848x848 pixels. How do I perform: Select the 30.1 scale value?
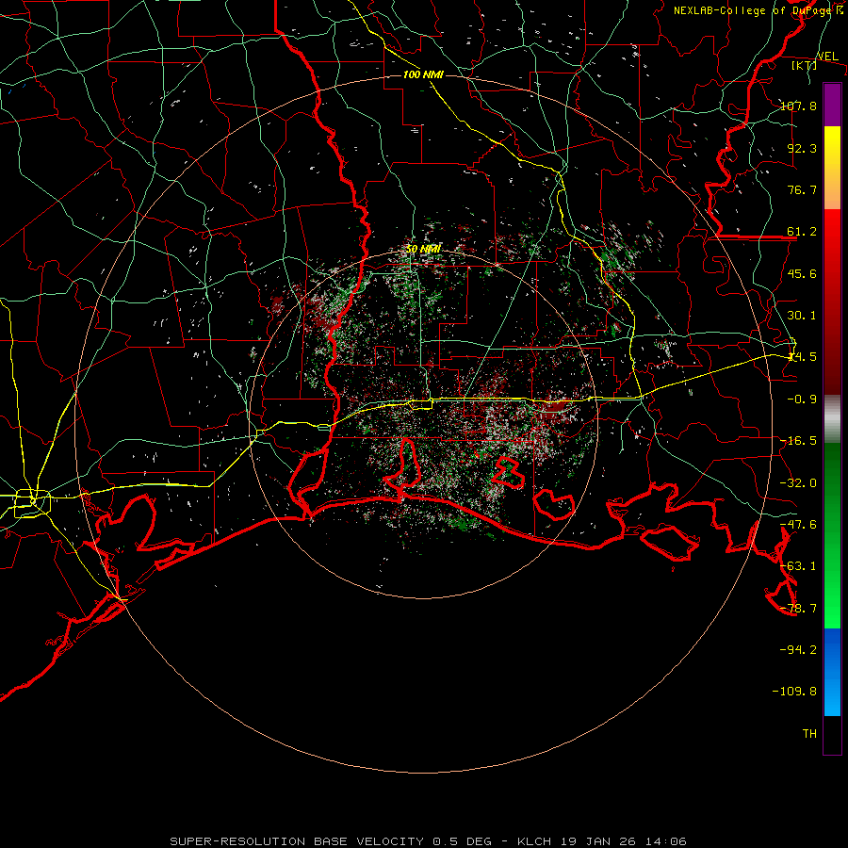[x=802, y=316]
